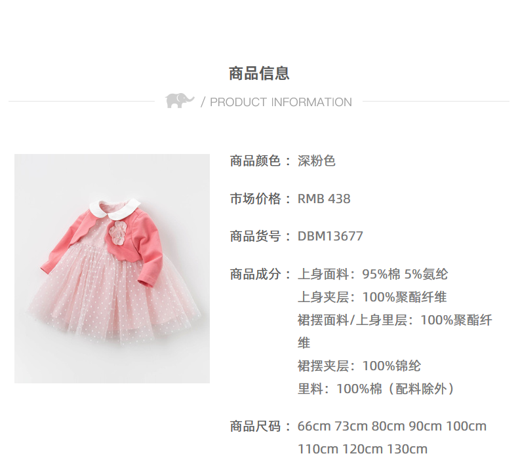Click the 市场价格 label
This screenshot has height=460, width=518.
(255, 199)
